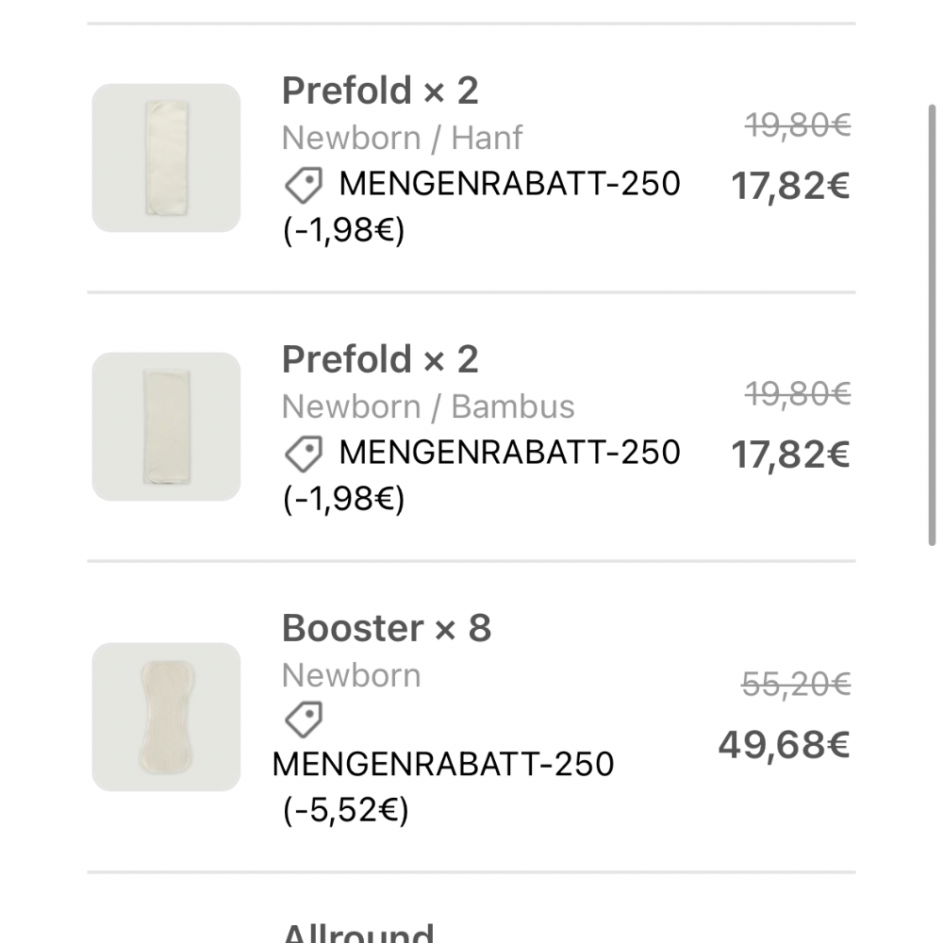Click discount tag icon for Hanf Prefold
Image resolution: width=943 pixels, height=943 pixels.
point(304,186)
